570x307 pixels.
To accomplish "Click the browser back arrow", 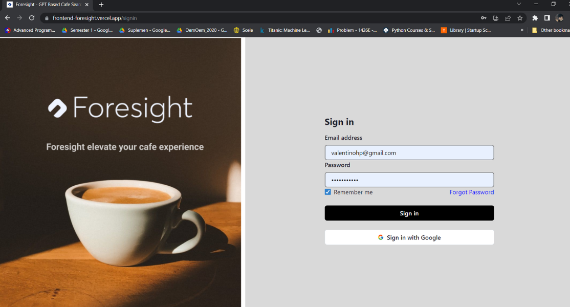I will point(7,18).
